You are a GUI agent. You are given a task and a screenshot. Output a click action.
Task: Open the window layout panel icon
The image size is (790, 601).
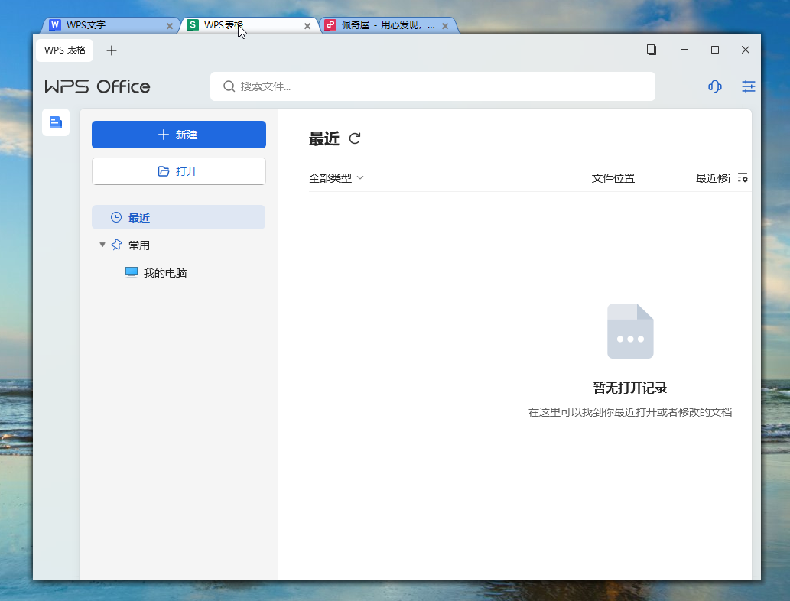point(652,50)
